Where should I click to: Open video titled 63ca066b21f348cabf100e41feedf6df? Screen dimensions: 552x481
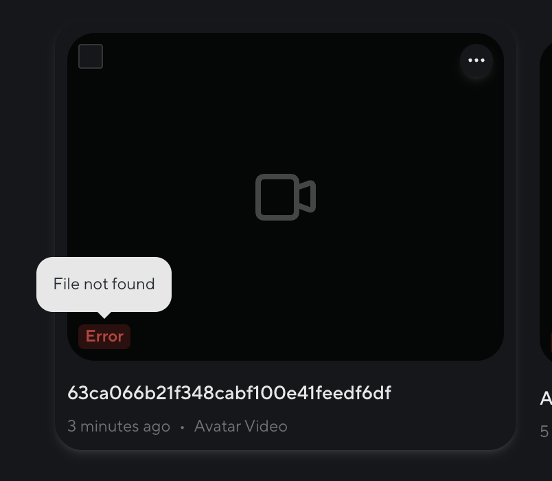point(229,392)
